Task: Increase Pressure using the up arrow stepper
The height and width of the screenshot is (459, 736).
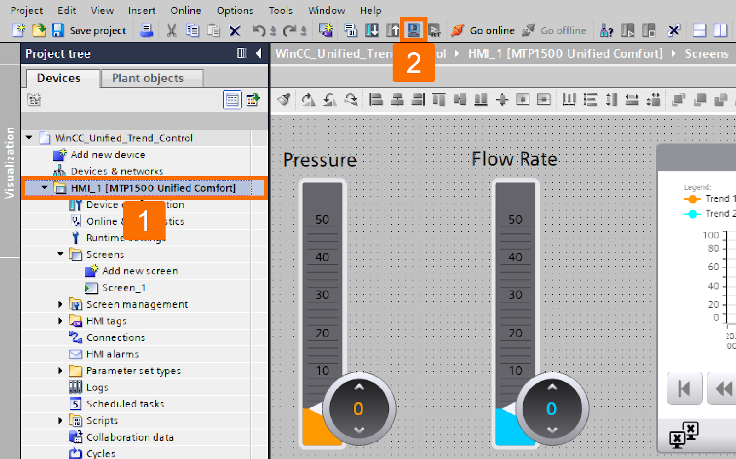Action: (x=358, y=387)
